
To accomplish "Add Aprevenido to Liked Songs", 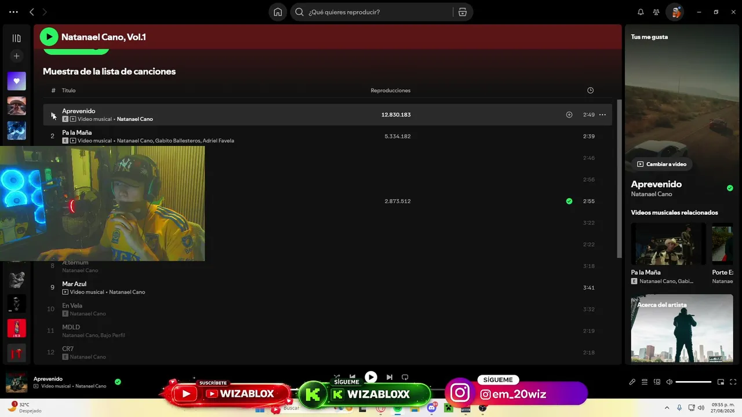I will click(x=569, y=115).
